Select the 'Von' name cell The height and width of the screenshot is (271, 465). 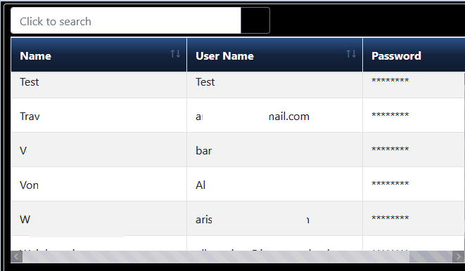pyautogui.click(x=98, y=184)
